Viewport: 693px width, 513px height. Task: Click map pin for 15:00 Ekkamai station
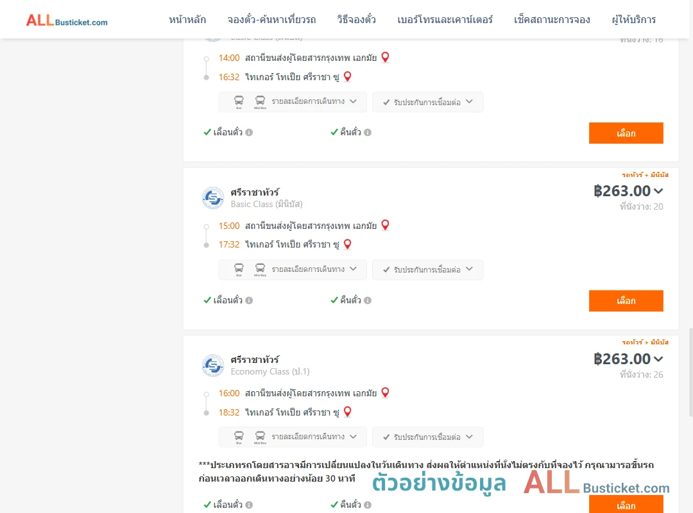point(386,225)
